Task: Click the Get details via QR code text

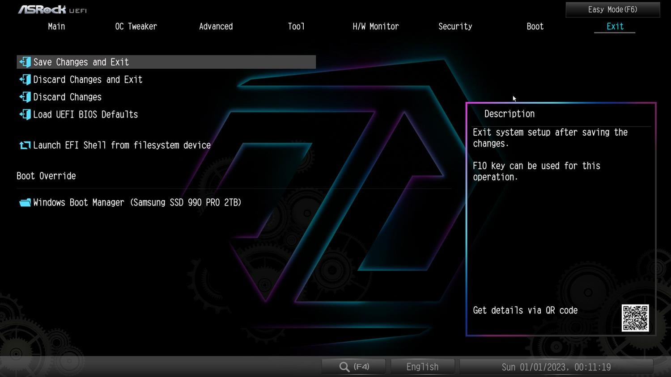Action: coord(525,310)
